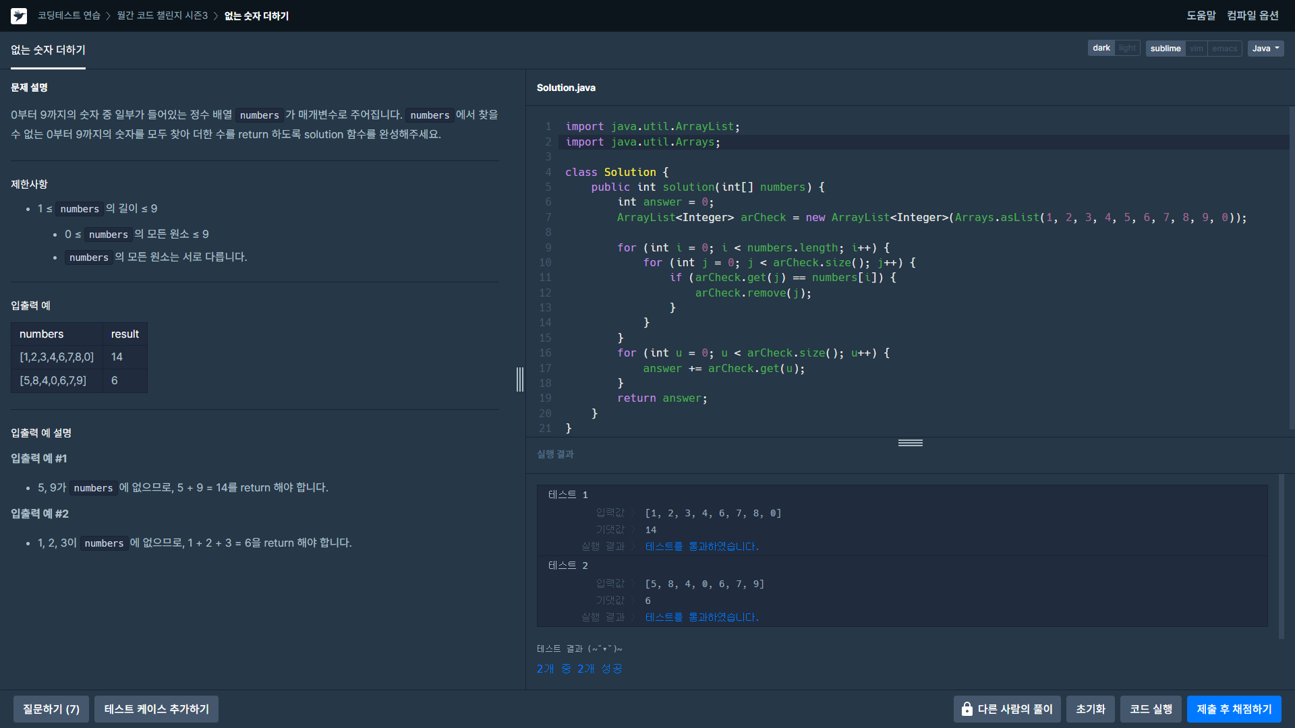Open 다른 사람의 풀이 button

tap(1007, 709)
